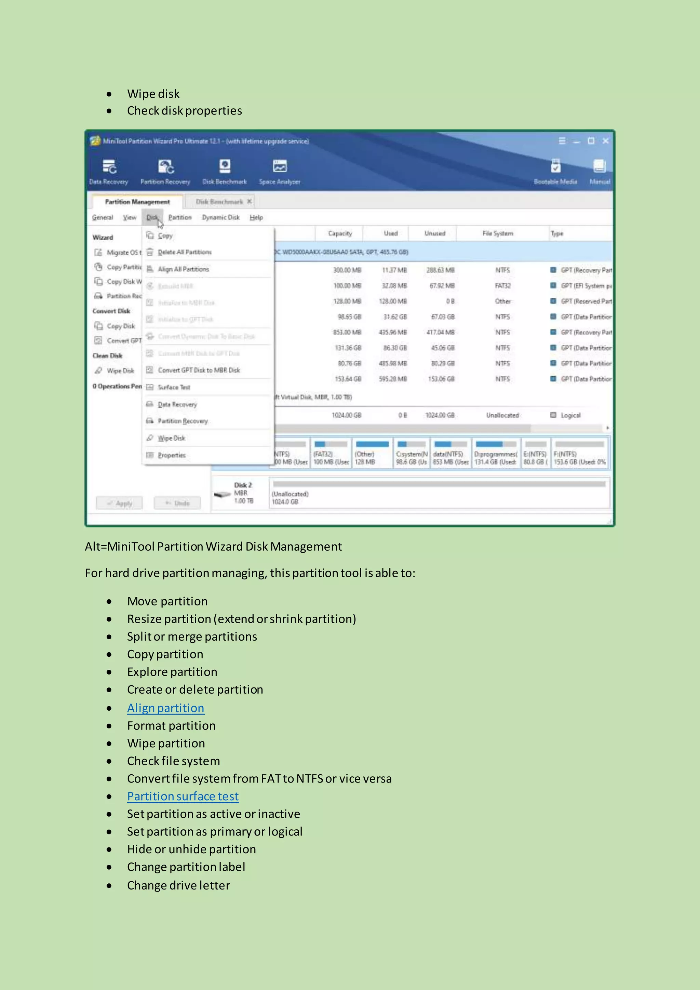Click the Migrate OS wizard item

click(117, 252)
